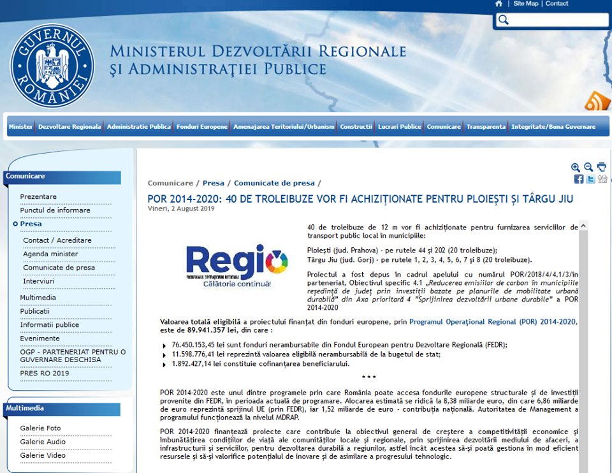The height and width of the screenshot is (473, 612).
Task: Click the home icon in top bar
Action: coord(499,4)
